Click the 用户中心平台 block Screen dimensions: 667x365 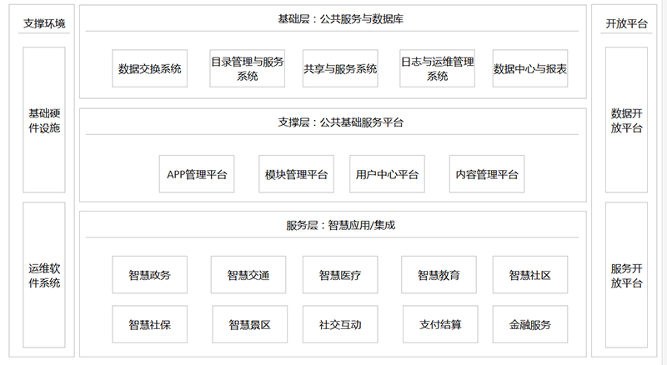[387, 174]
